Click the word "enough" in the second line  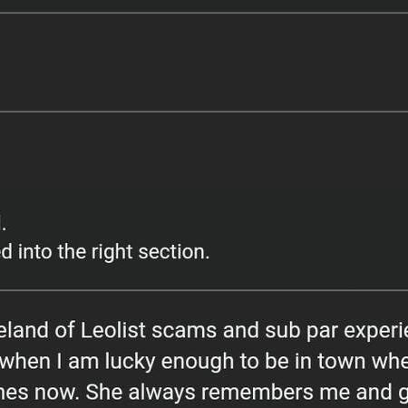[198, 362]
